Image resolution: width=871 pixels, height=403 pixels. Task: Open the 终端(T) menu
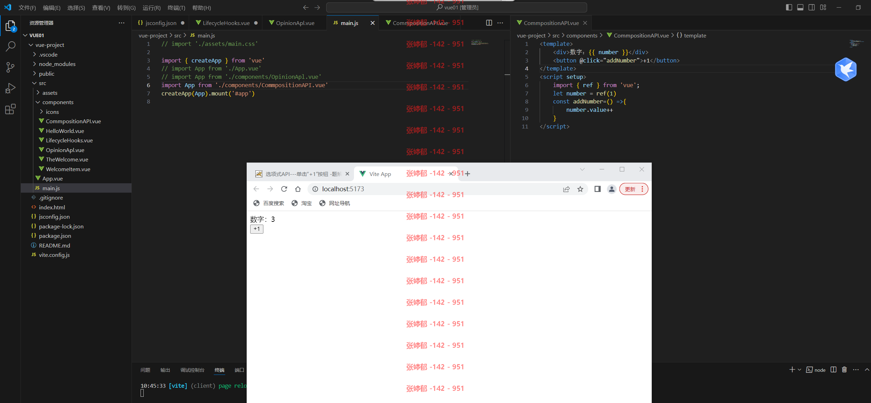click(x=176, y=8)
